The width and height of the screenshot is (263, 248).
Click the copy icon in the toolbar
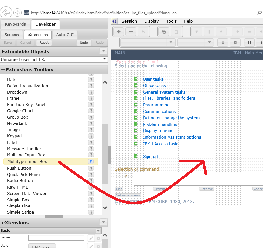click(x=164, y=32)
